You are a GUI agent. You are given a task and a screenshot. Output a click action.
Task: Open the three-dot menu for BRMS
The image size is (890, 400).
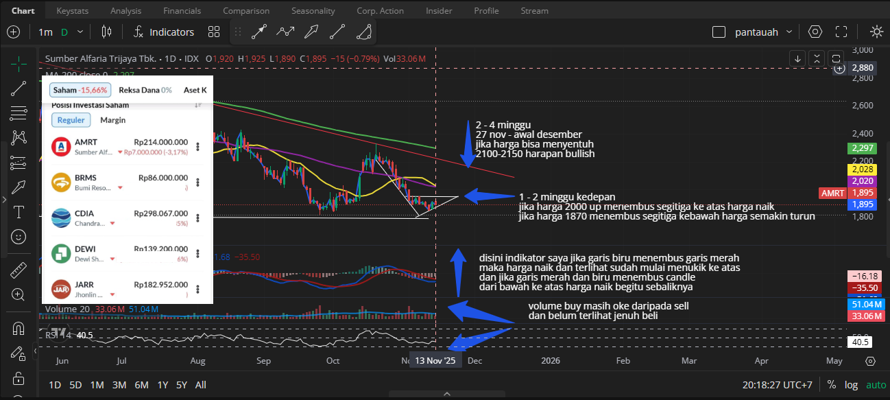[197, 183]
